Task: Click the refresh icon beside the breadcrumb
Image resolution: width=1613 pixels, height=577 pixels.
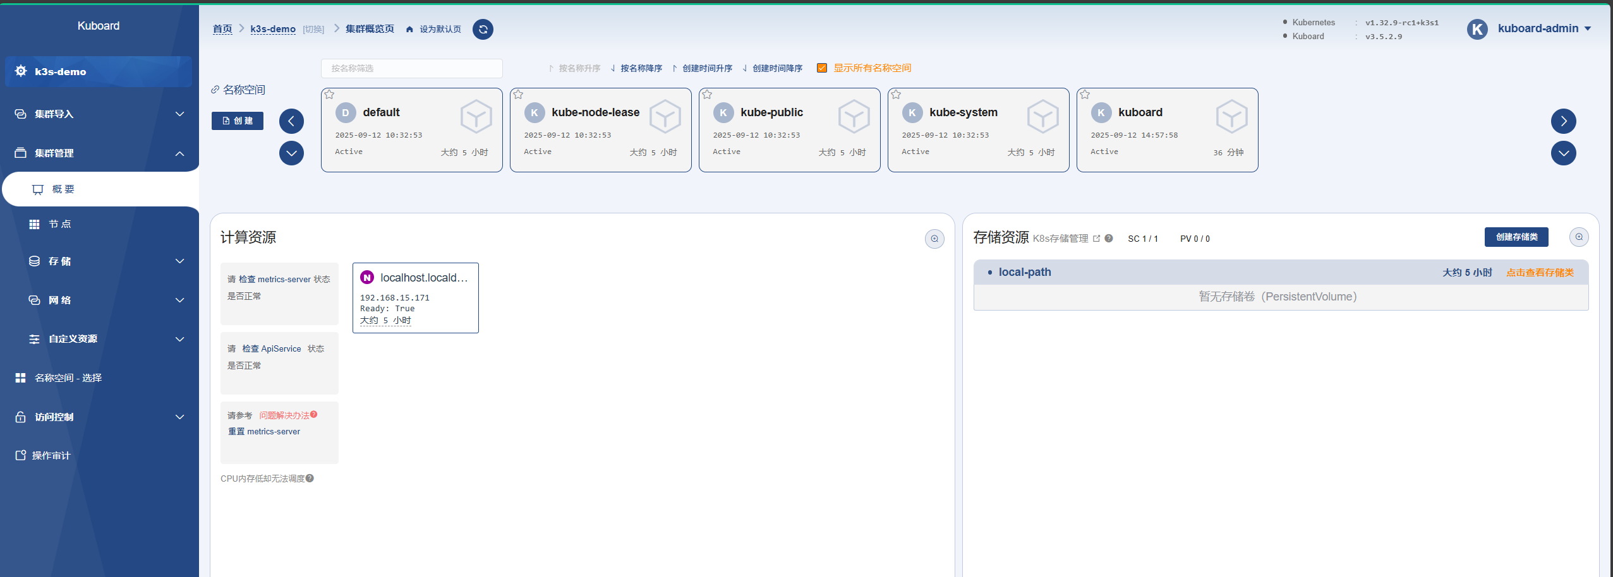Action: point(483,29)
